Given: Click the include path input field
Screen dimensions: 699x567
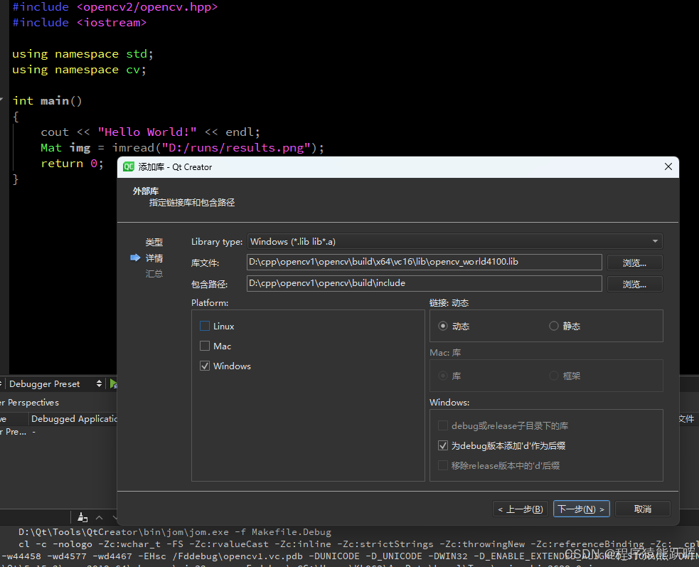Looking at the screenshot, I should pos(424,283).
